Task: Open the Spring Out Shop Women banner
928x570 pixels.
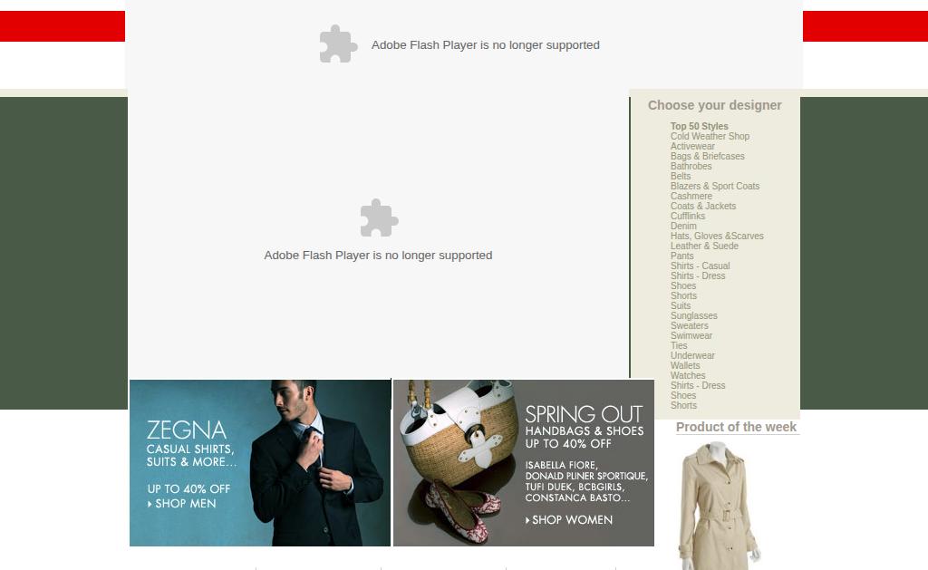Action: pos(524,463)
